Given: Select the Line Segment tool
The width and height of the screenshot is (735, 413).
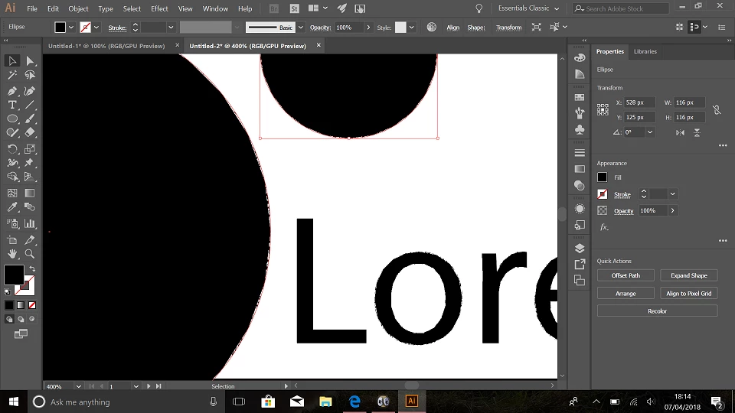Looking at the screenshot, I should pyautogui.click(x=30, y=105).
